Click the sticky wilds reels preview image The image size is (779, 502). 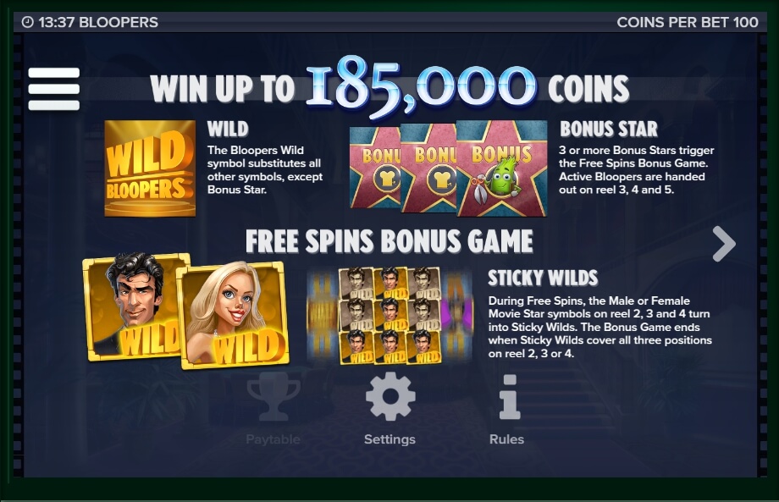[x=390, y=316]
